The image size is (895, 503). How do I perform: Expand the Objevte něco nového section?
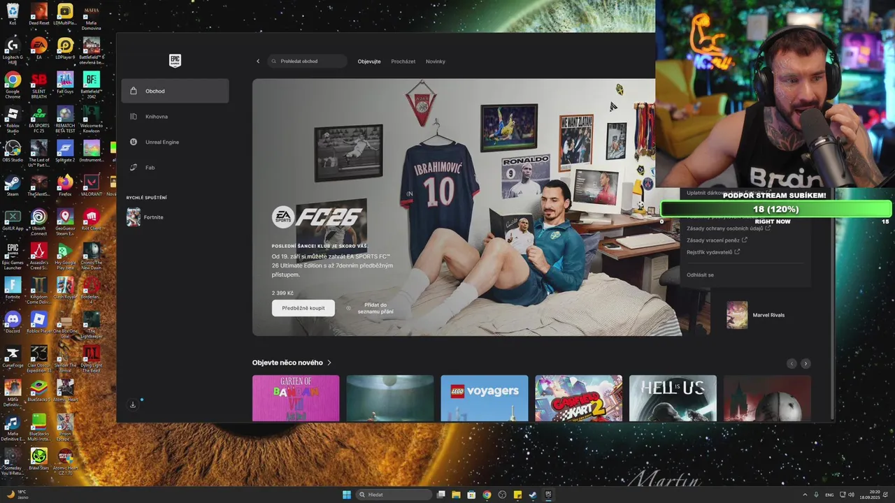click(292, 363)
